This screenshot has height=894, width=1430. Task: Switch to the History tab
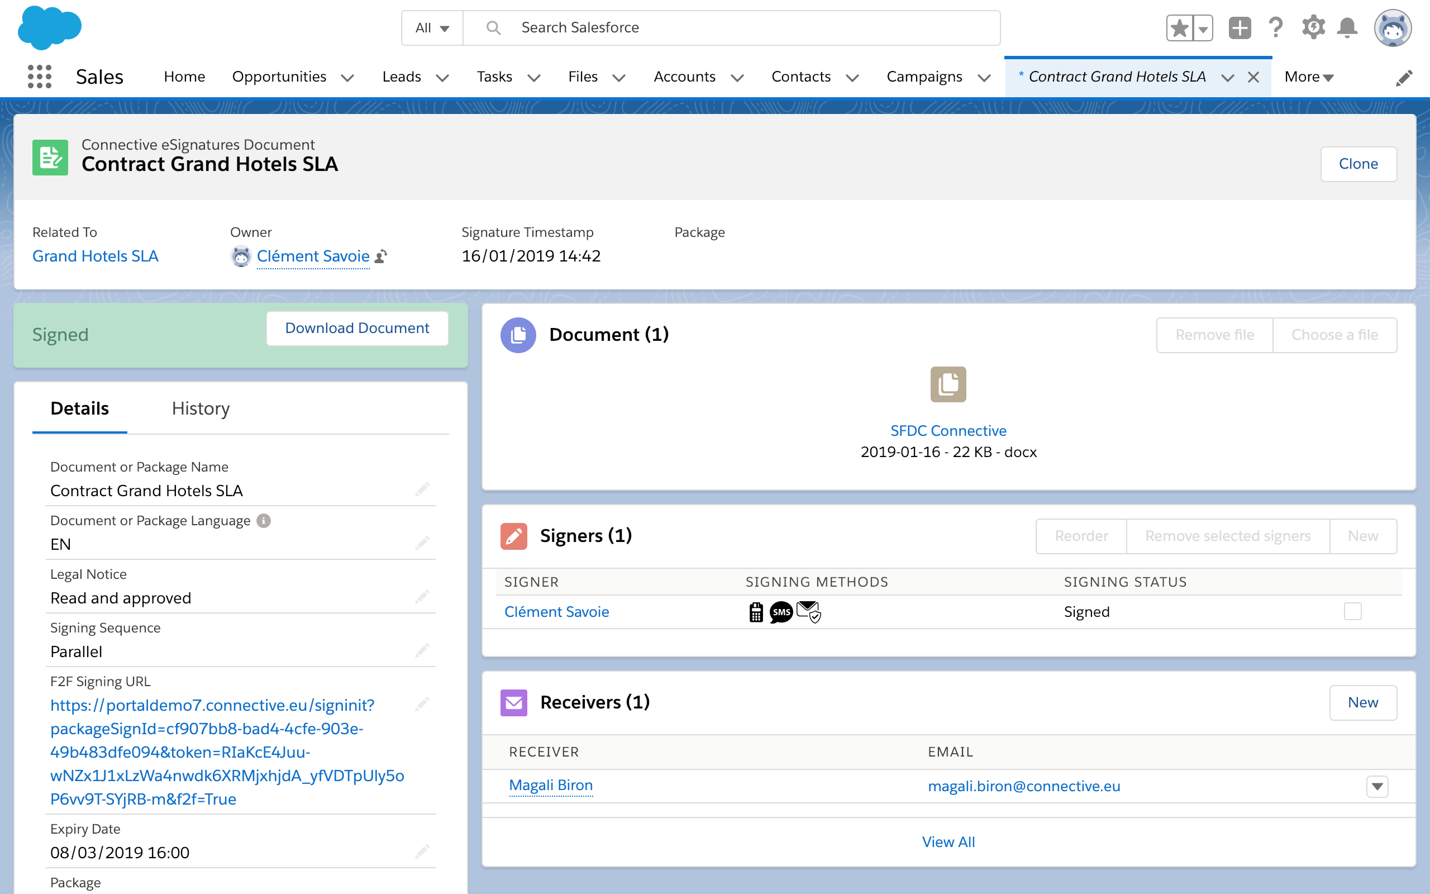(x=201, y=408)
